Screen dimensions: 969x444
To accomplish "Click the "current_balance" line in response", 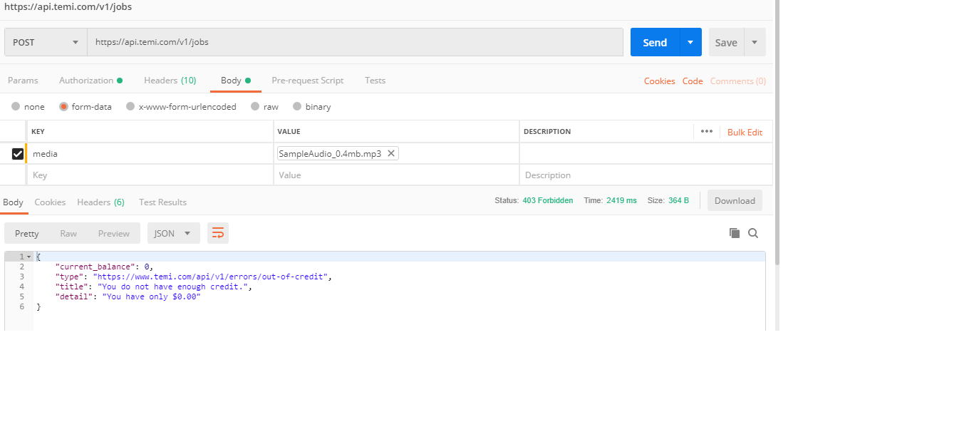I will pos(104,267).
